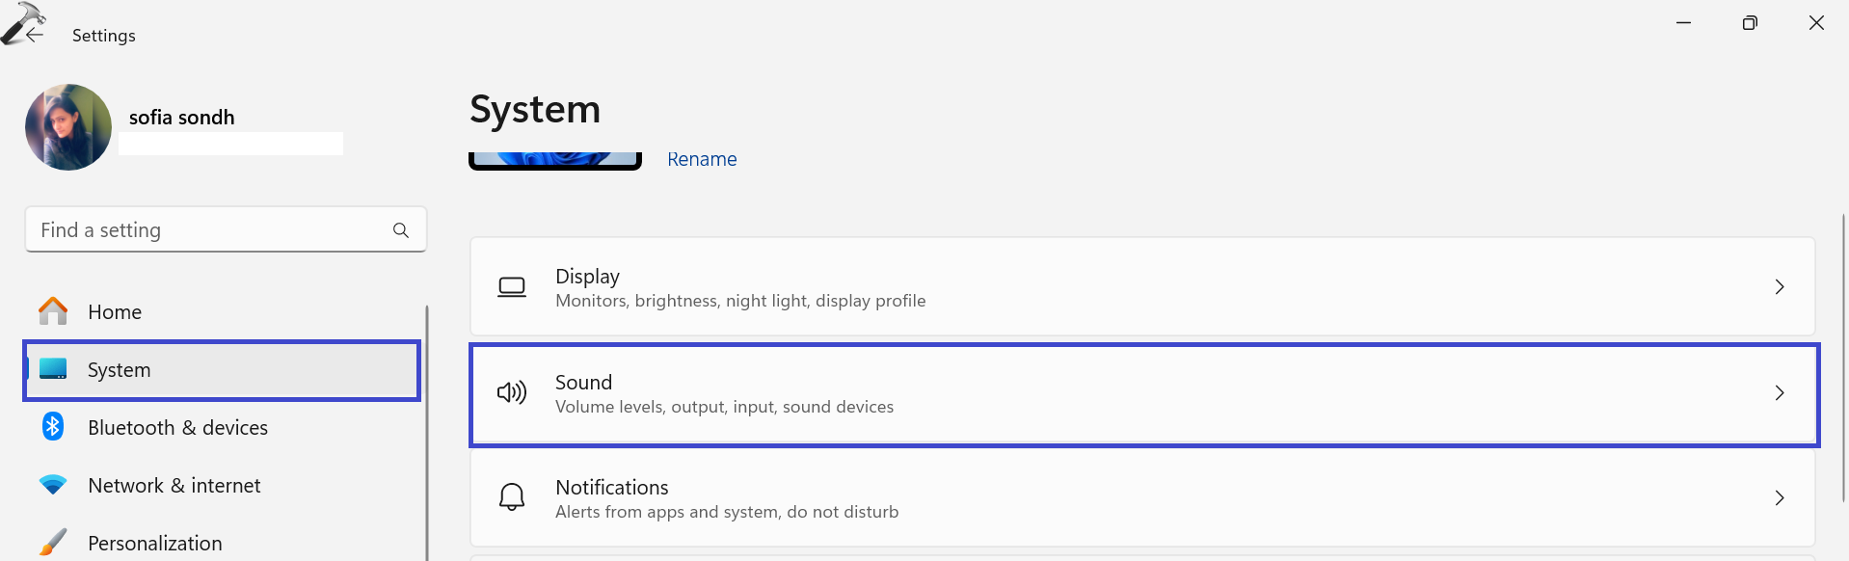Screen dimensions: 1849x561
Task: Expand Sound settings chevron
Action: 1779,393
